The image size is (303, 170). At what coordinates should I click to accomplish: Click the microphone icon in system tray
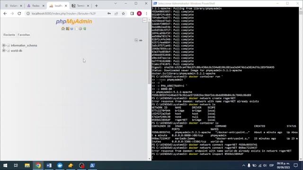[x=249, y=165]
